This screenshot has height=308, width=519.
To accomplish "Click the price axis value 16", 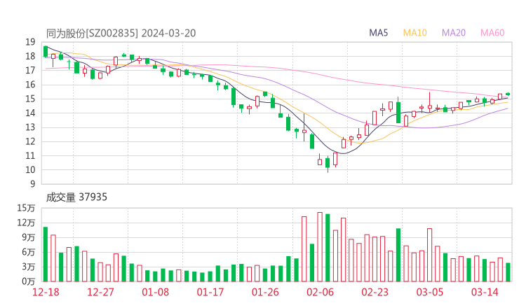I will click(x=30, y=85).
